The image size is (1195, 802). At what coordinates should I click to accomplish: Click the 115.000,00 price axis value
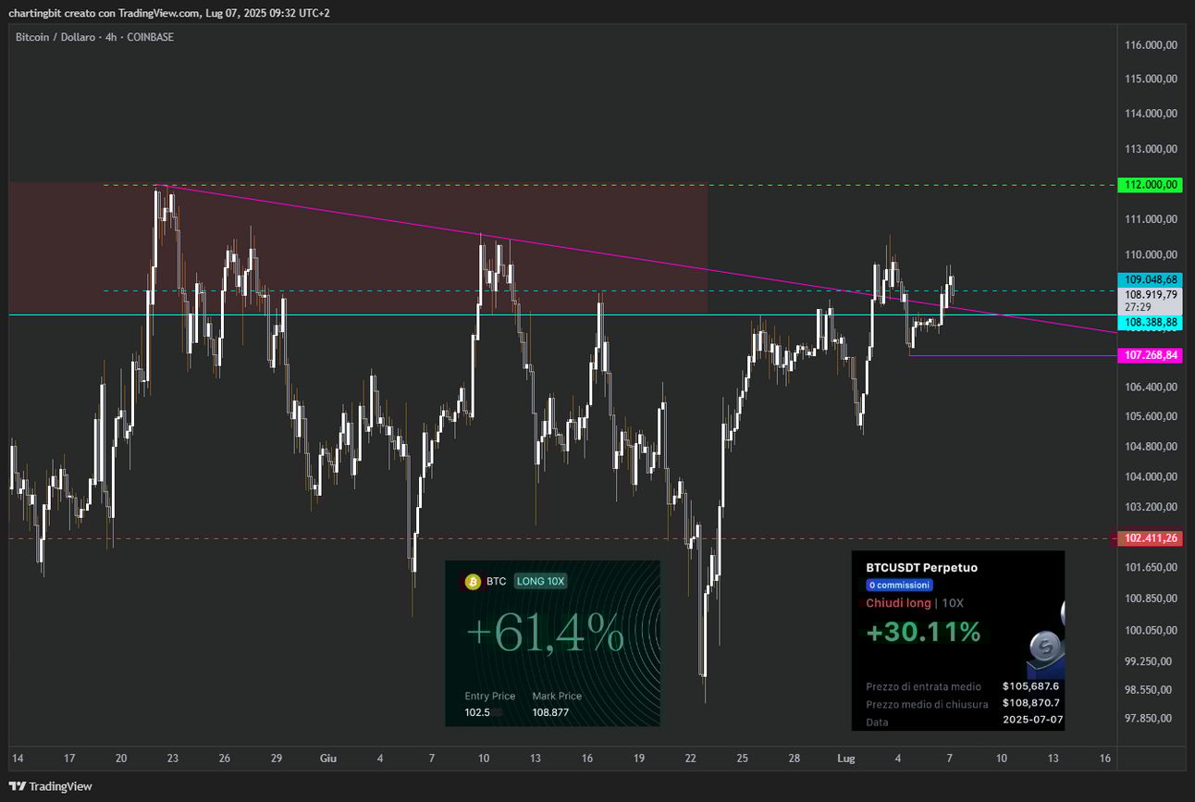pyautogui.click(x=1151, y=79)
